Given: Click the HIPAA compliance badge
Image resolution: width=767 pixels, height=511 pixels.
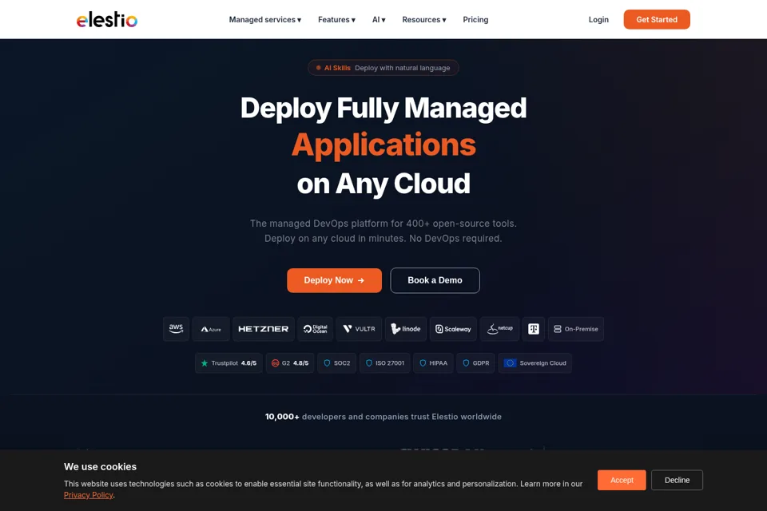Looking at the screenshot, I should [433, 363].
